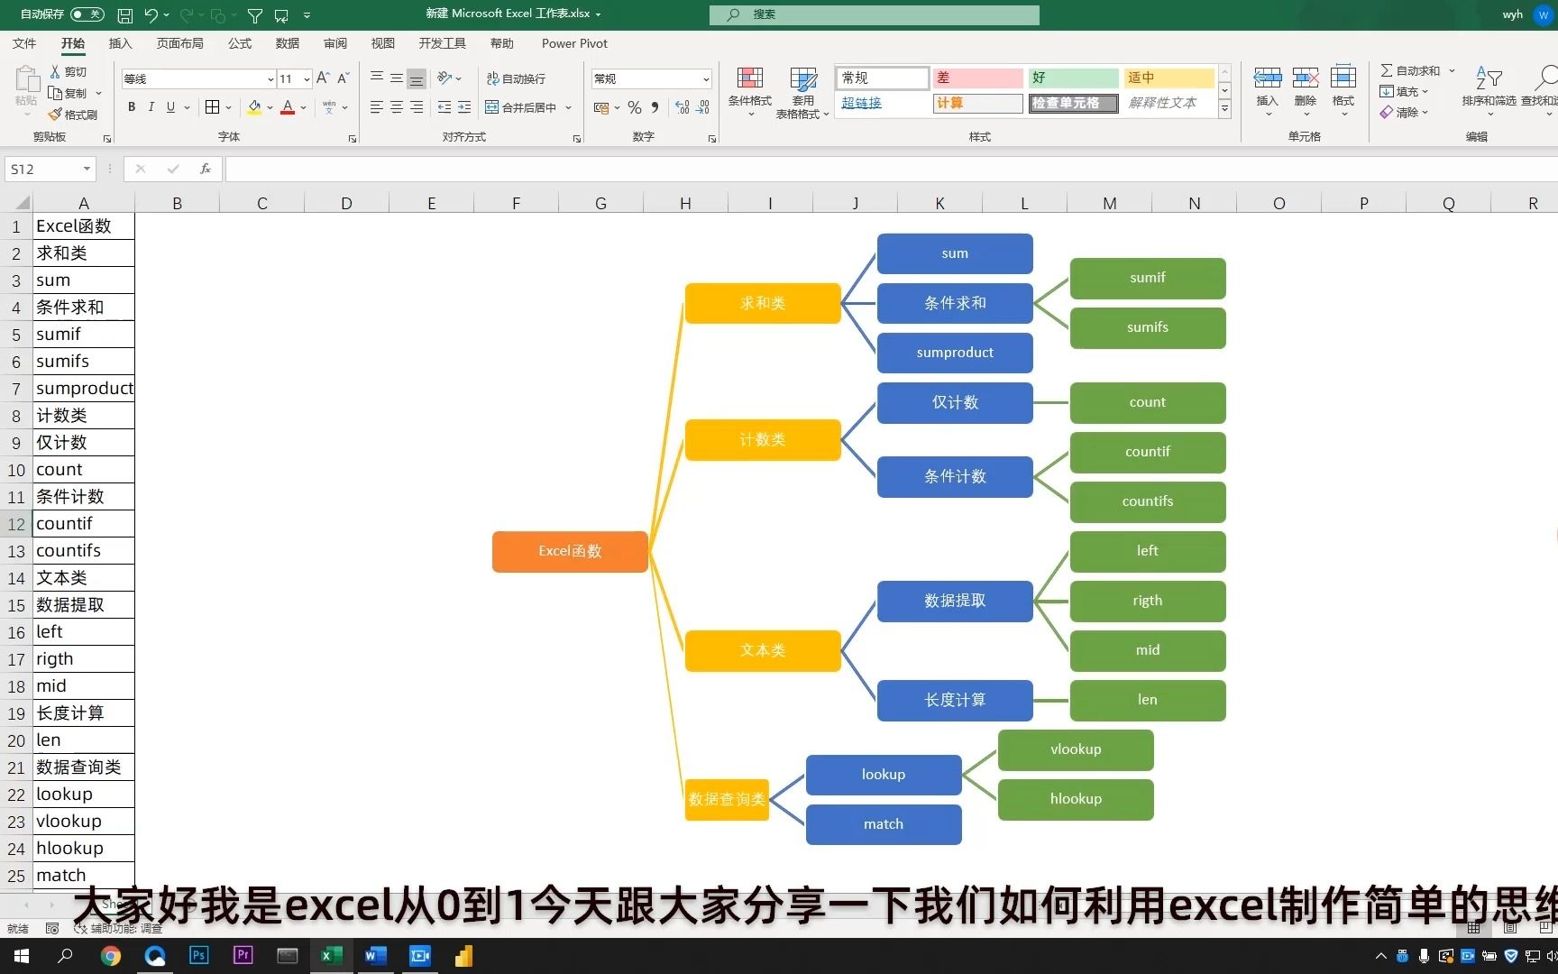Open Chrome from the taskbar
Screen dimensions: 1558x974
pyautogui.click(x=111, y=956)
